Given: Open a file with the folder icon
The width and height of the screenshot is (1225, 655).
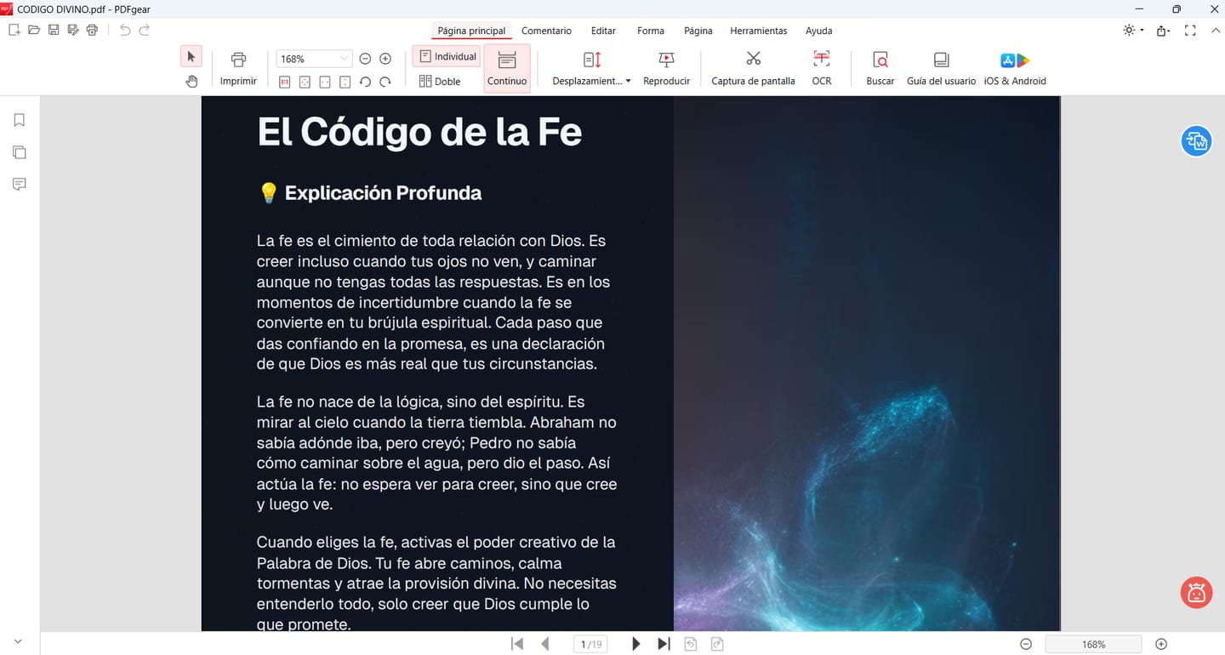Looking at the screenshot, I should pos(34,31).
